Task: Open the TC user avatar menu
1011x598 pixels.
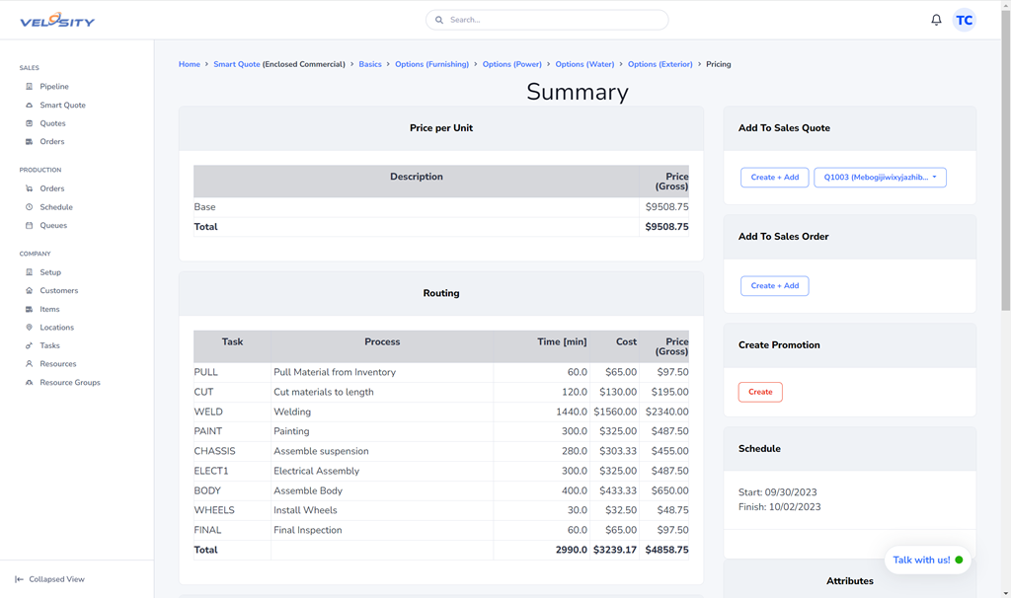Action: tap(964, 20)
